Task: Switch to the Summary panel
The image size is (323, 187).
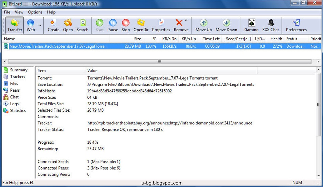Action: pyautogui.click(x=15, y=70)
